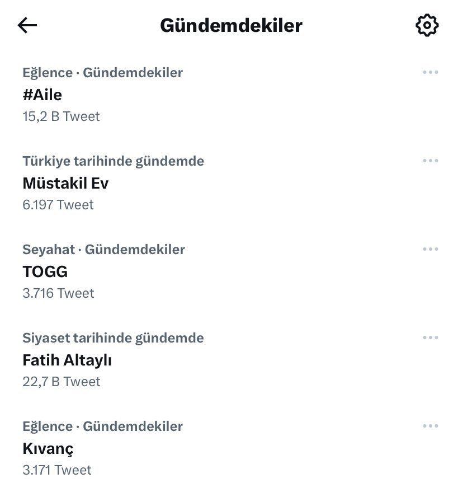Tap "Seyahat · Gündemdekiler" category label
Screen dimensions: 463x483
(x=103, y=250)
